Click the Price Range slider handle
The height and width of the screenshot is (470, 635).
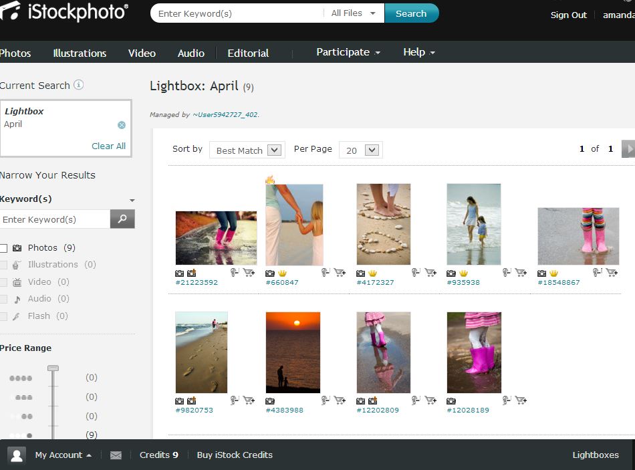pyautogui.click(x=53, y=368)
